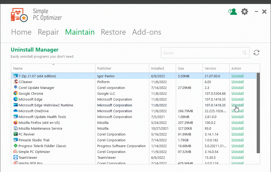Click the Telerik Fiddler Classic icon
Image resolution: width=271 pixels, height=172 pixels.
(16, 146)
